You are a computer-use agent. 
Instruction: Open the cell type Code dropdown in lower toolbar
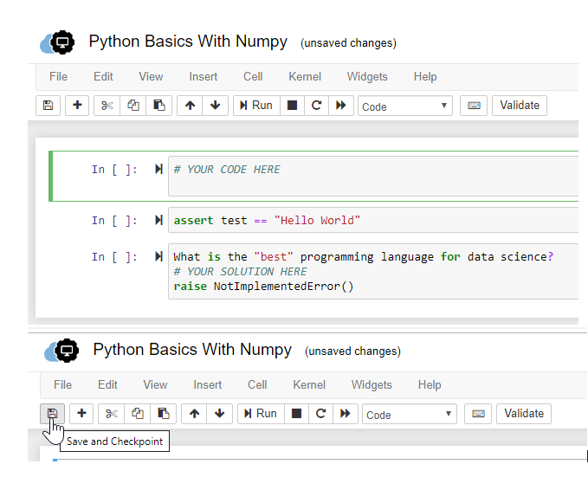[x=409, y=415]
